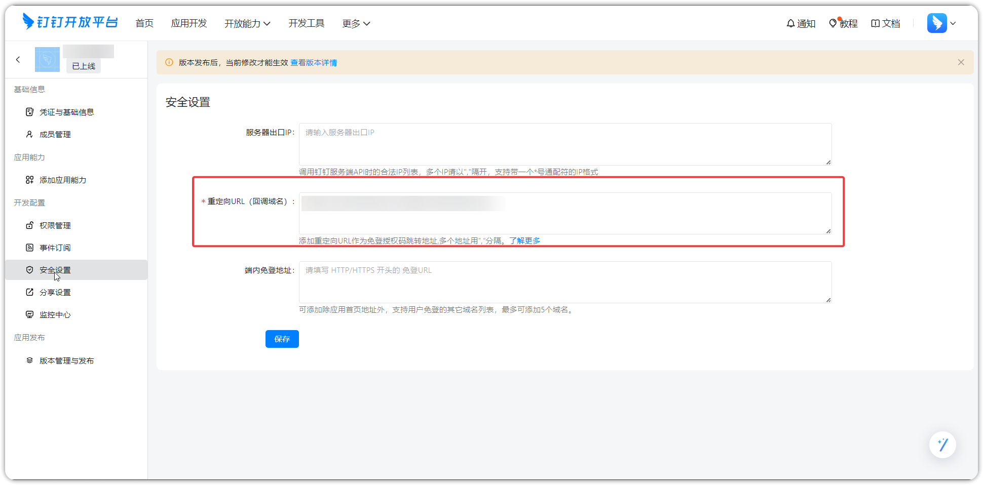Expand the 更多 dropdown menu
Viewport: 983px width, 485px height.
pos(356,23)
